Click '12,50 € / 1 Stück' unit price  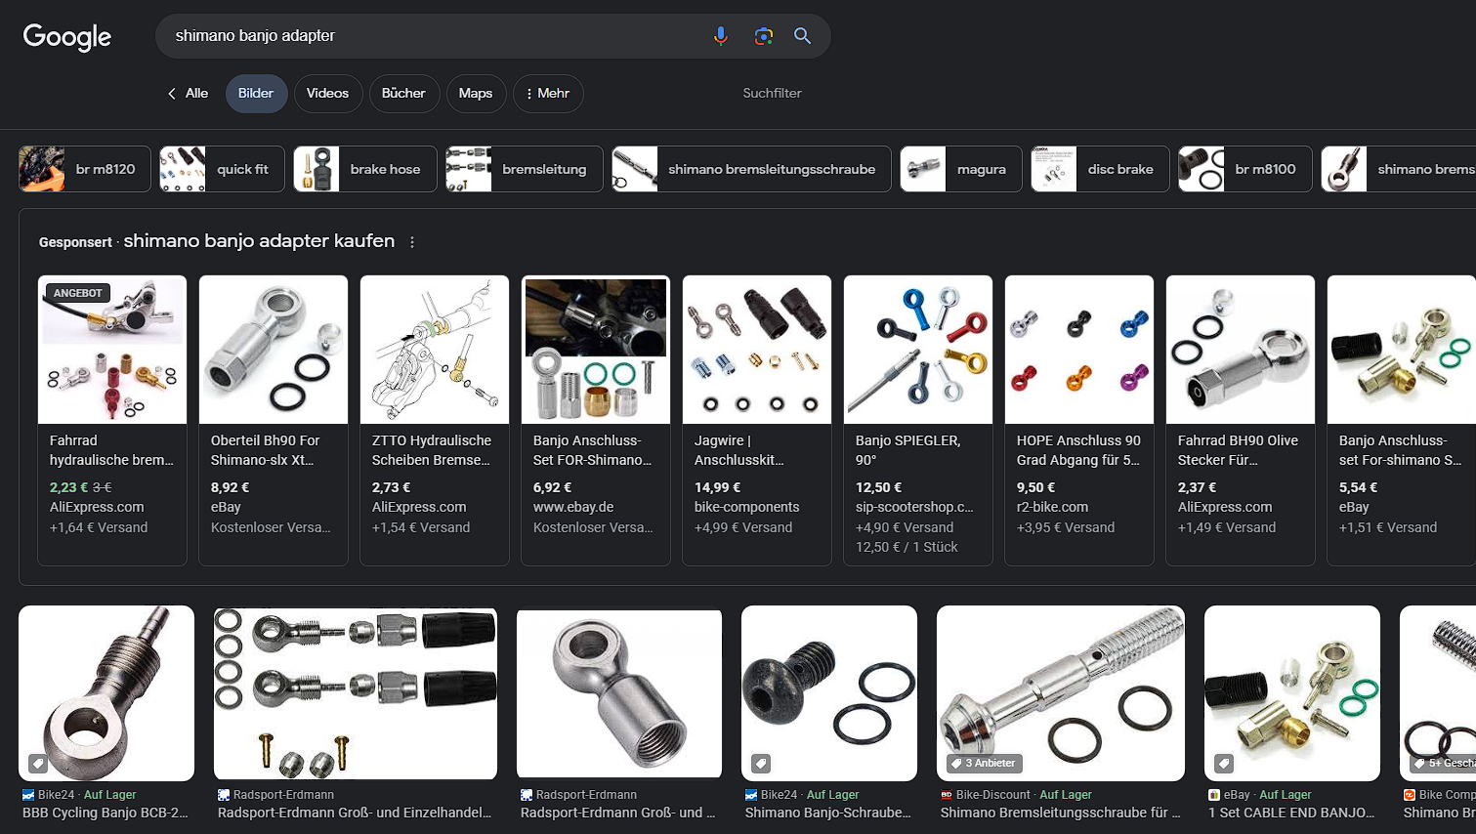(x=907, y=547)
